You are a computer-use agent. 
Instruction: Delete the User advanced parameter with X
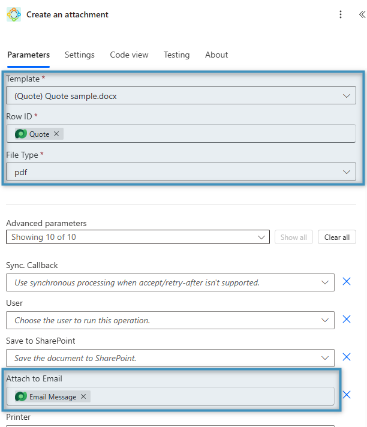point(346,320)
